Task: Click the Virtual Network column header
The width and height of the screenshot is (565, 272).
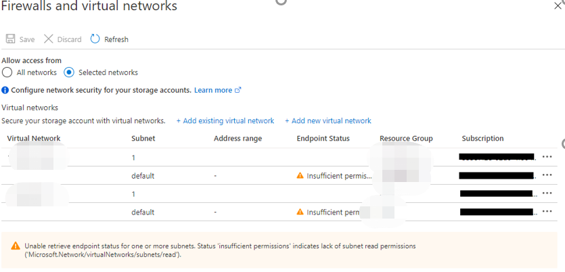Action: tap(34, 139)
